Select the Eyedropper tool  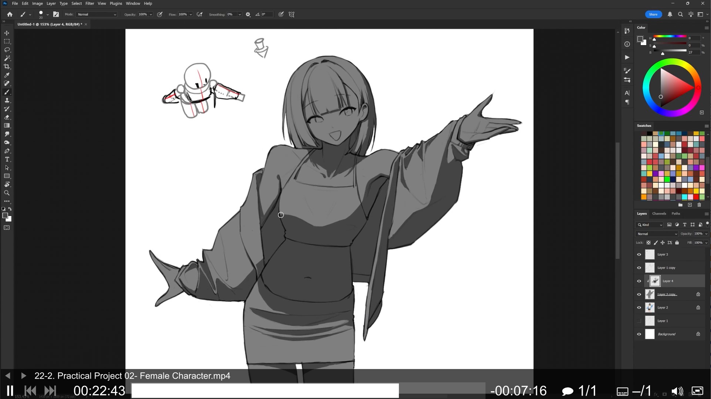7,75
